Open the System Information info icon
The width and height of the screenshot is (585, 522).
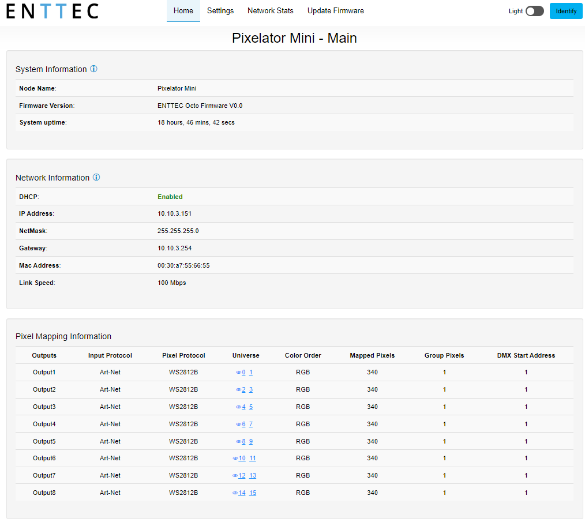[93, 69]
